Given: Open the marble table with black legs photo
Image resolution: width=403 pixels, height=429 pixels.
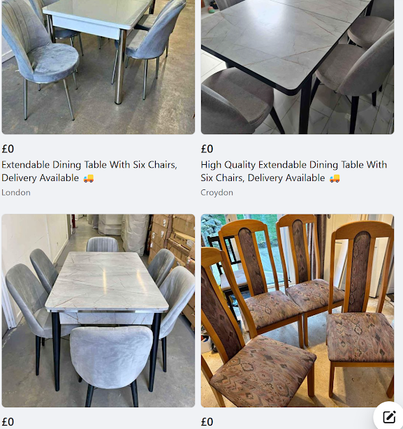Looking at the screenshot, I should 298,67.
